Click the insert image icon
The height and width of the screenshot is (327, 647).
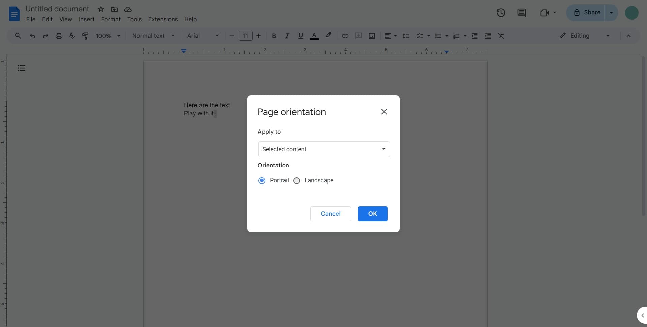(372, 36)
